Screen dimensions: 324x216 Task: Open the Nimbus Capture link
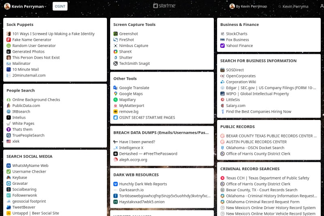(134, 46)
